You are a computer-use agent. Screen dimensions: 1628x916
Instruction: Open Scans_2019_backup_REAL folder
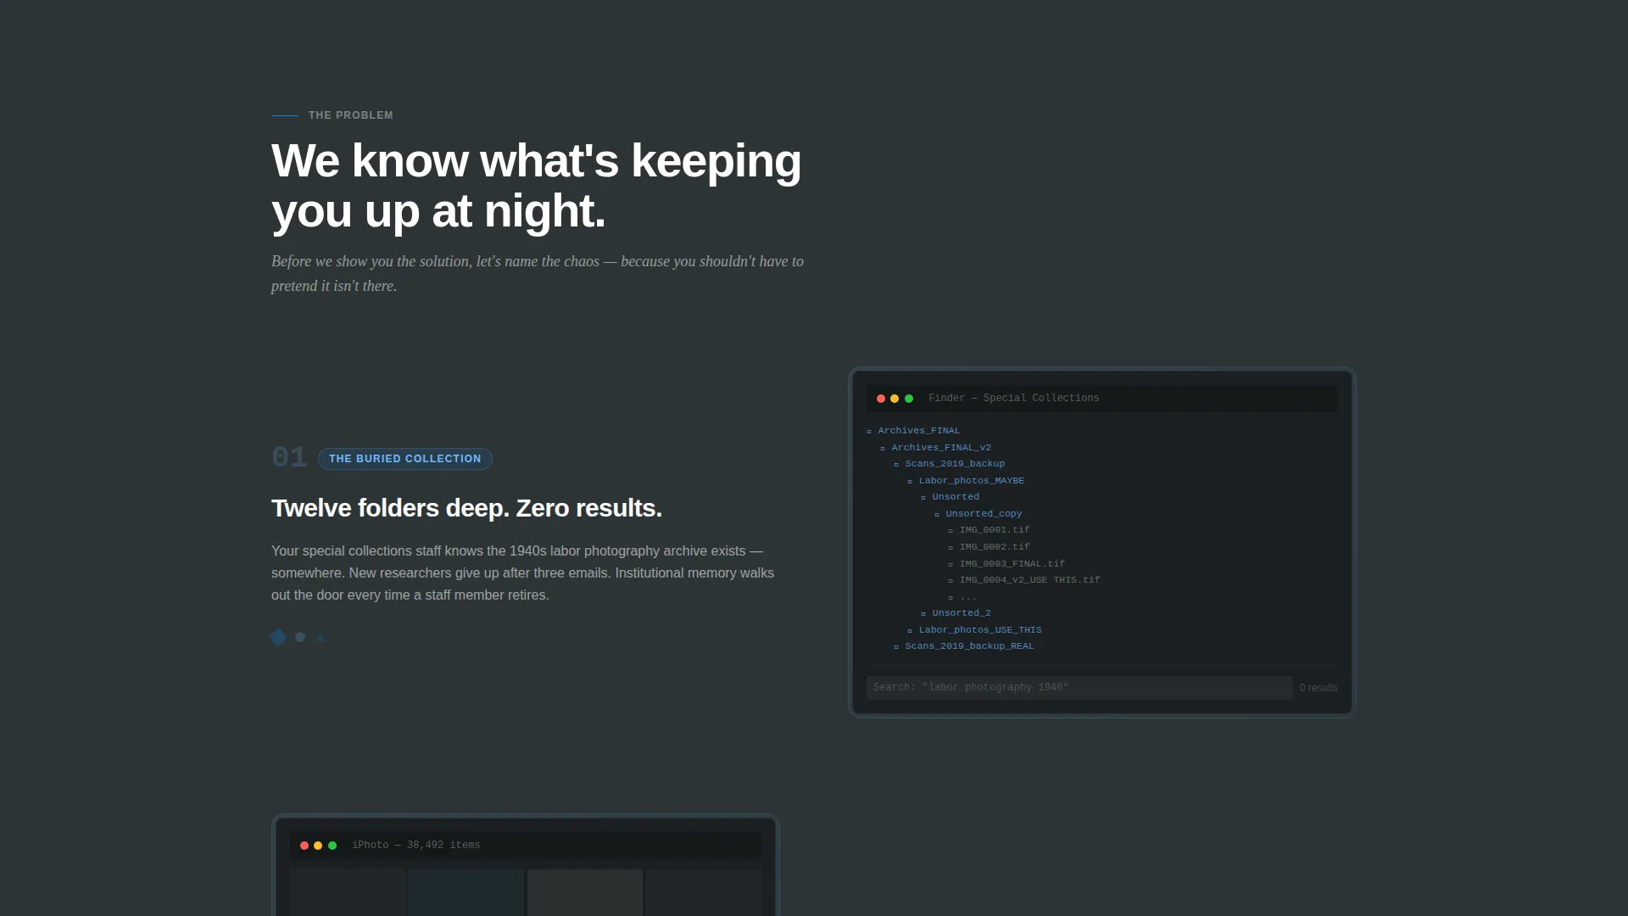[x=964, y=646]
